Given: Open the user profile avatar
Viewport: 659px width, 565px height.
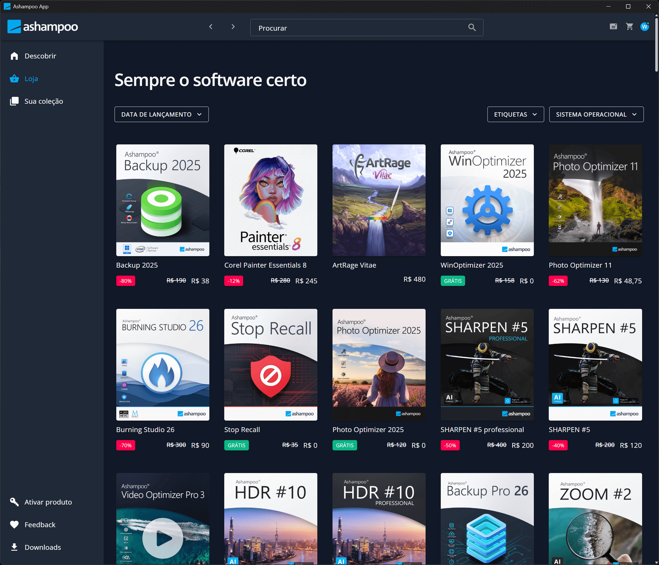Looking at the screenshot, I should (x=644, y=27).
